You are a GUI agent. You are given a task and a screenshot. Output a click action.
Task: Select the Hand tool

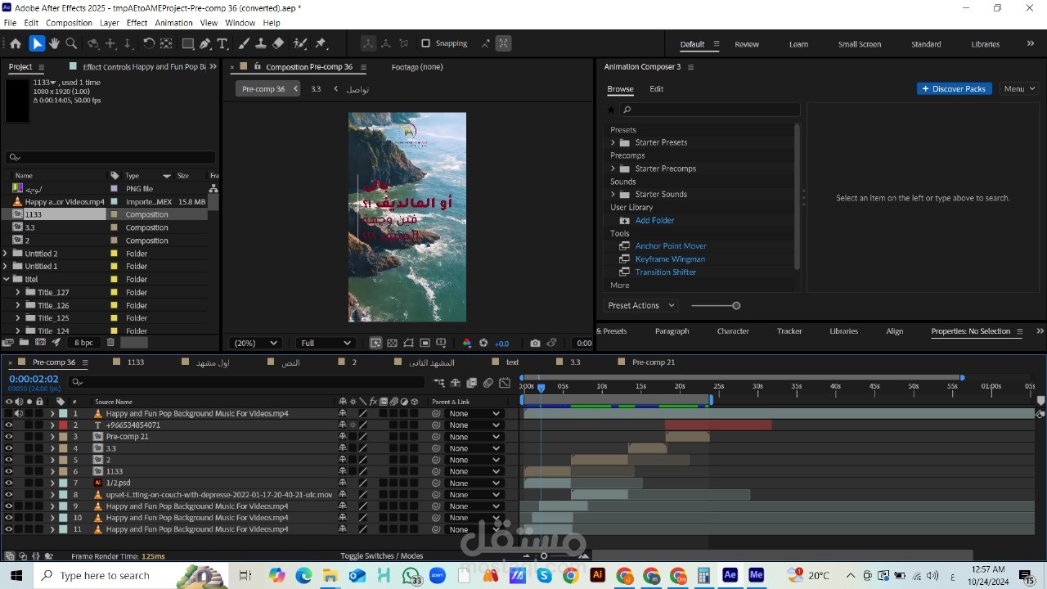point(54,44)
